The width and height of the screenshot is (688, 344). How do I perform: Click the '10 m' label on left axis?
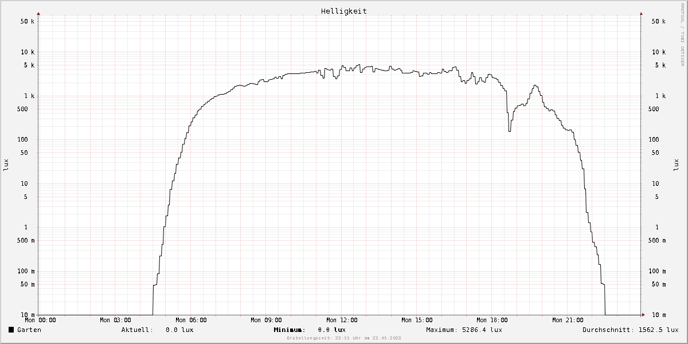[28, 315]
